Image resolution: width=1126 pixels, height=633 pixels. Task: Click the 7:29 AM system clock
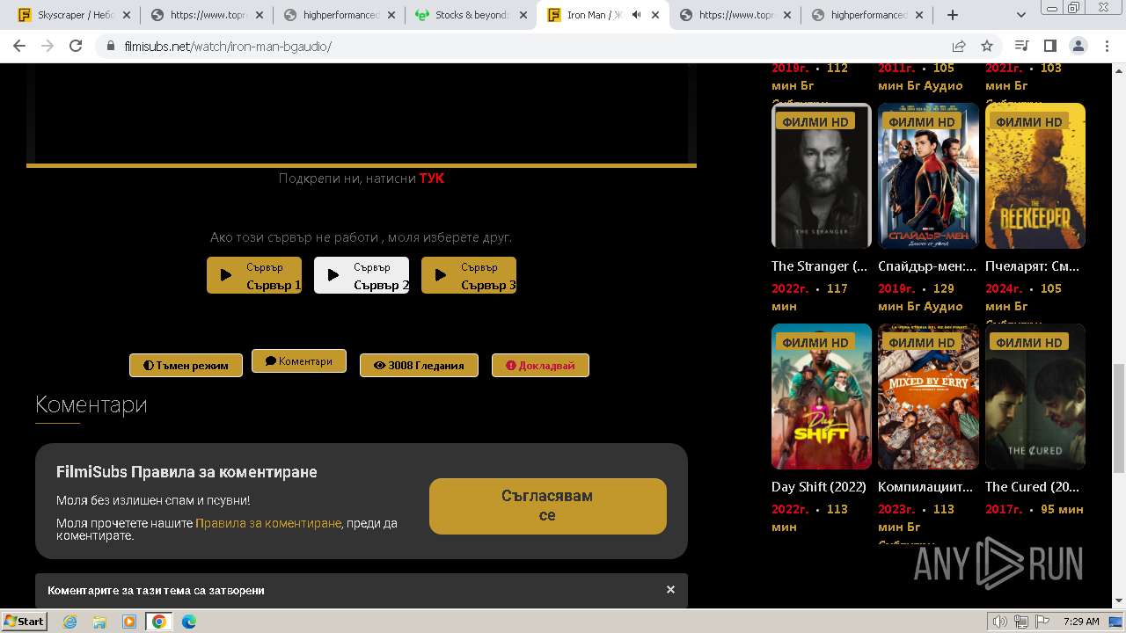point(1081,622)
